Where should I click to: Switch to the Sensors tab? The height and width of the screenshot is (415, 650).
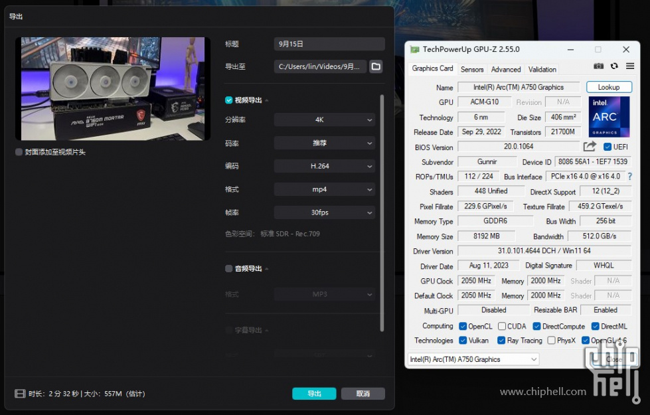(472, 70)
